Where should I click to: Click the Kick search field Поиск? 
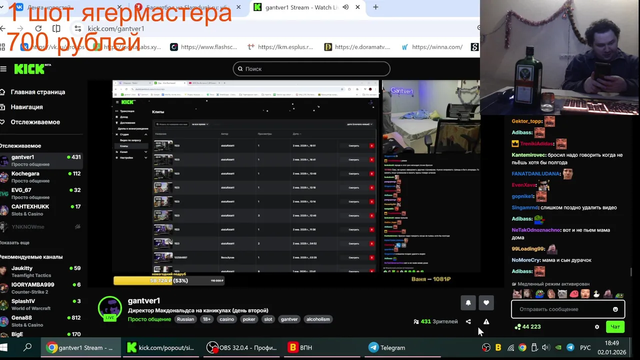pos(311,68)
